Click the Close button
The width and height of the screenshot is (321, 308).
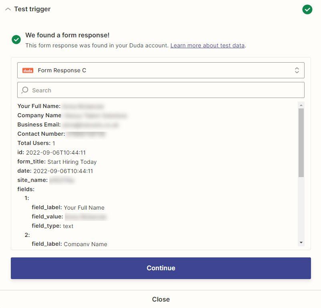pos(161,299)
